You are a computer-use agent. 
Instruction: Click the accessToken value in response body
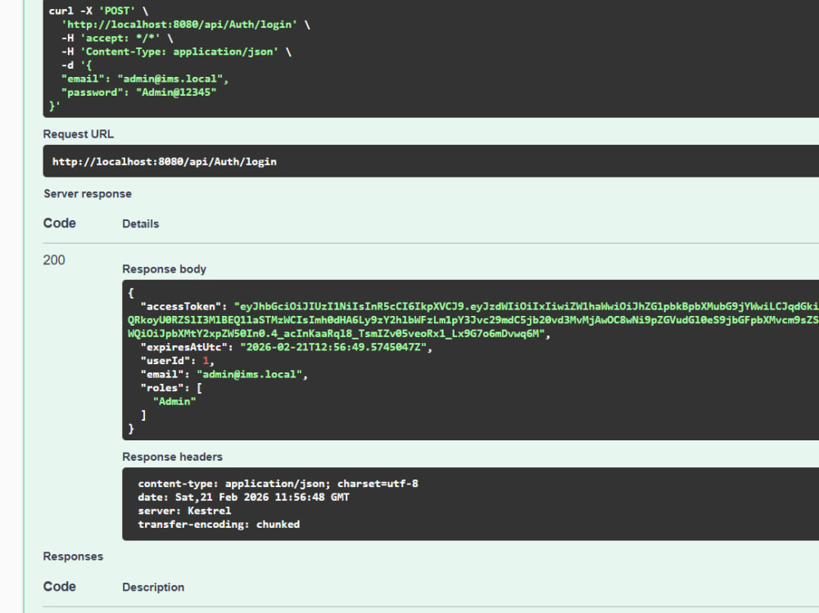(x=473, y=319)
